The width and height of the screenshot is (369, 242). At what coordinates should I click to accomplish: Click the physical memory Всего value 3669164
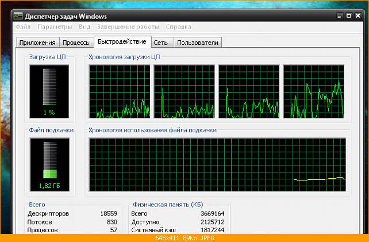tap(213, 213)
